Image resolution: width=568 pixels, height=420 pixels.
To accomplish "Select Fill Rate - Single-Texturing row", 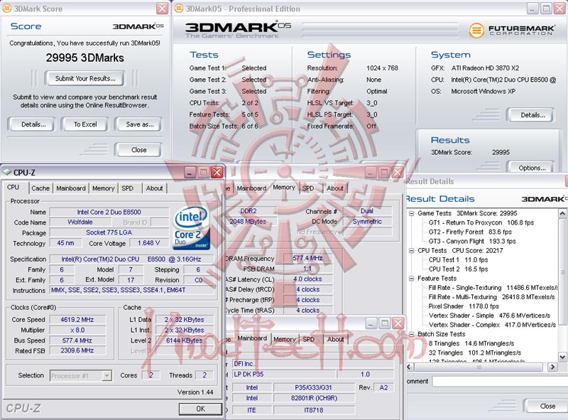I will pos(493,288).
